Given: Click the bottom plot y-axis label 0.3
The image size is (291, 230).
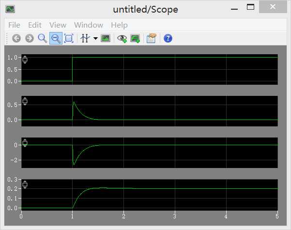Looking at the screenshot, I should coord(12,179).
